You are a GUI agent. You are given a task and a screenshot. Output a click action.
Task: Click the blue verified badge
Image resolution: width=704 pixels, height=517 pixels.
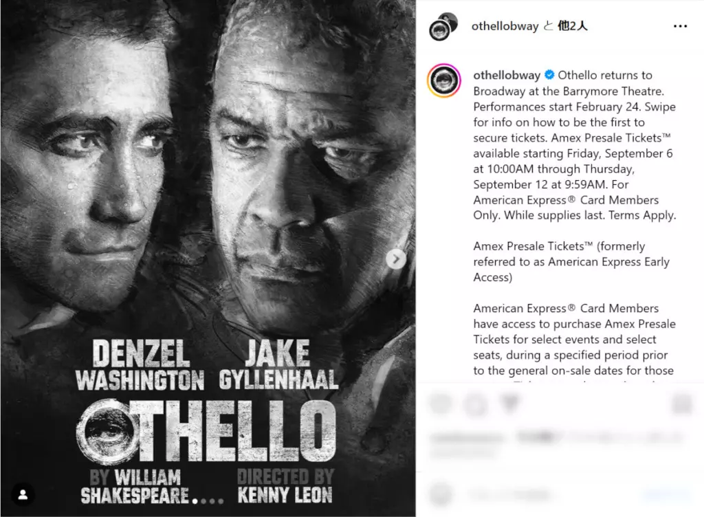(549, 75)
